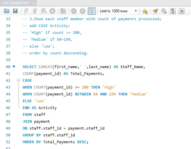Save the script with floppy disk icon
Viewport: 191px width, 149px height.
point(15,11)
